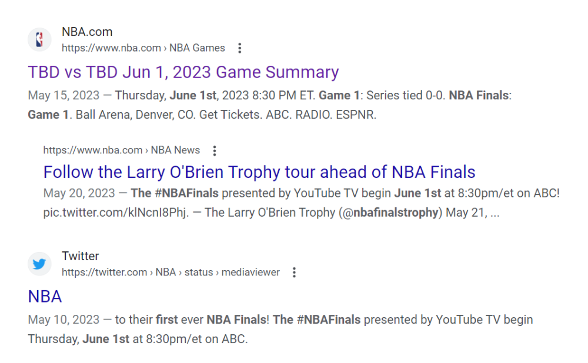Click the NBA logo favicon

pyautogui.click(x=39, y=39)
